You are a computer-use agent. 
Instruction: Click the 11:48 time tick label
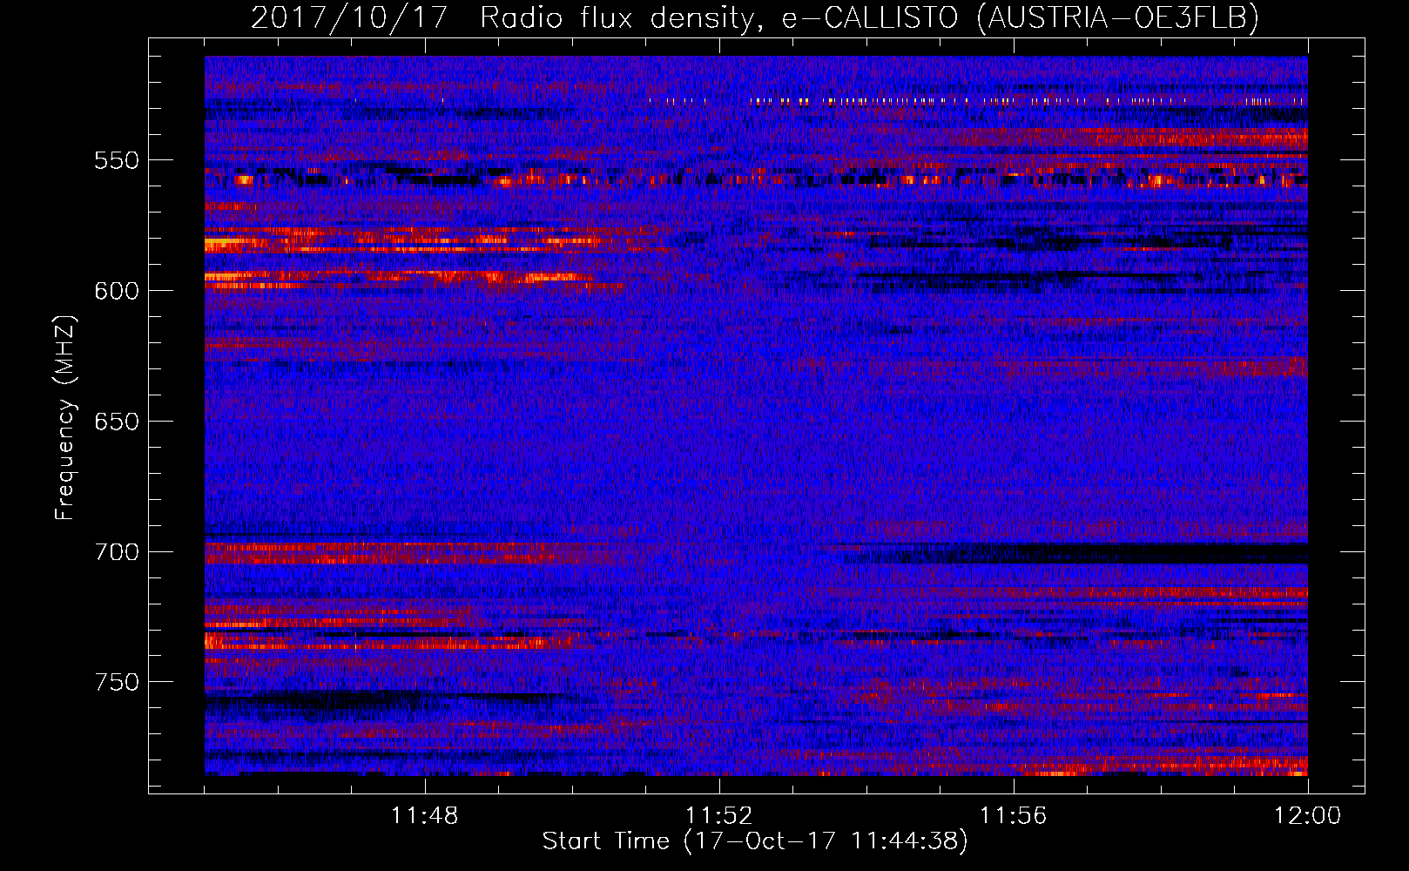(x=425, y=816)
